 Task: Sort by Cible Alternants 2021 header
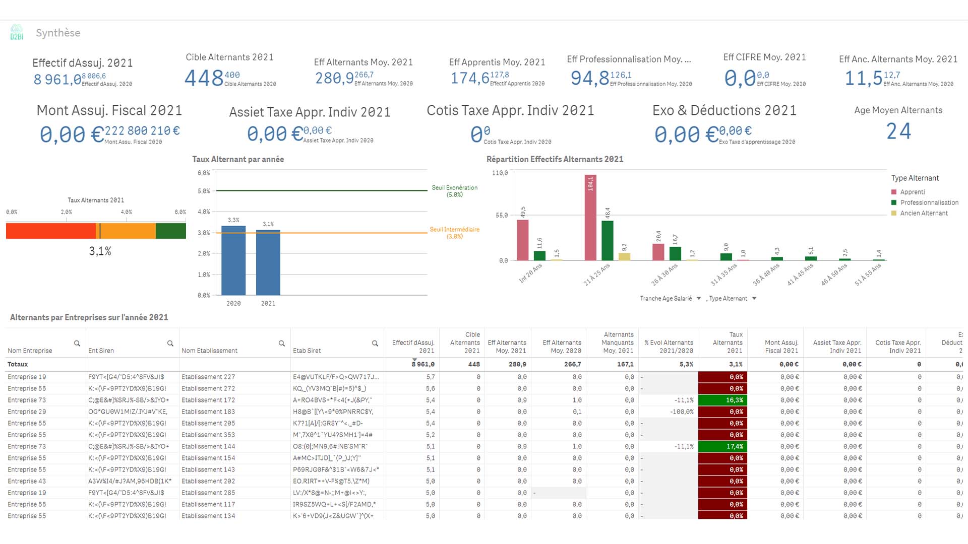[x=465, y=343]
